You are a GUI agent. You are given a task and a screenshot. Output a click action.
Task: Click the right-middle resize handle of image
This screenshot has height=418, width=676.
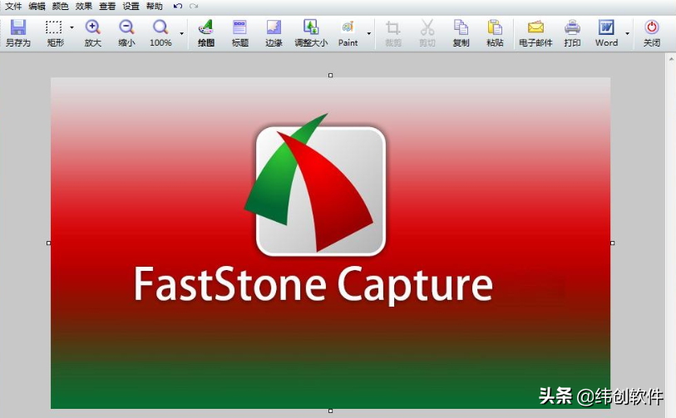613,243
